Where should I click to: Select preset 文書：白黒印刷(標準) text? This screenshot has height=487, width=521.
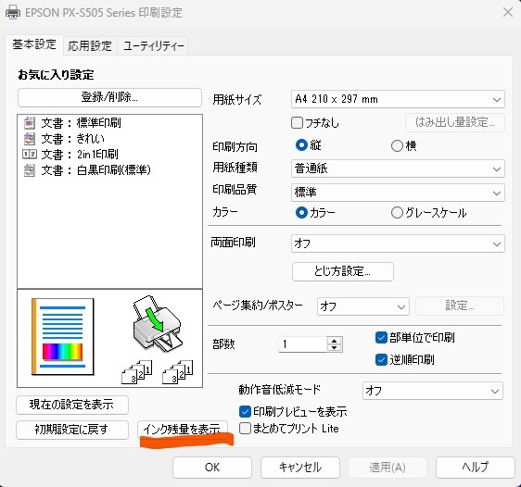tap(96, 170)
